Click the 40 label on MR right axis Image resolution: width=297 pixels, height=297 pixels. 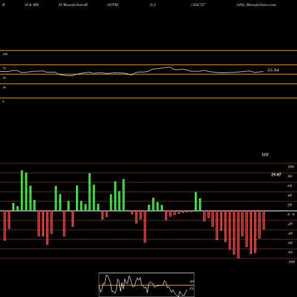click(290, 195)
